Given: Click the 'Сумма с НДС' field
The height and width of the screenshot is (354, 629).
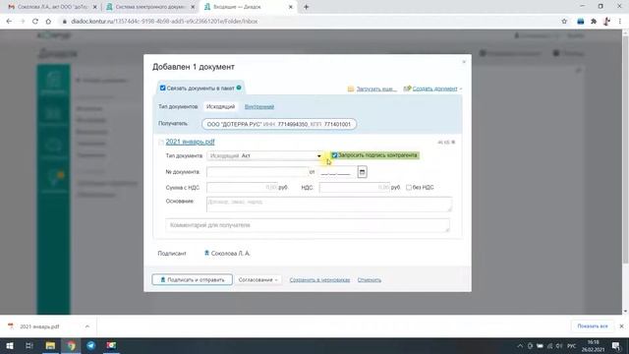Looking at the screenshot, I should click(x=242, y=188).
